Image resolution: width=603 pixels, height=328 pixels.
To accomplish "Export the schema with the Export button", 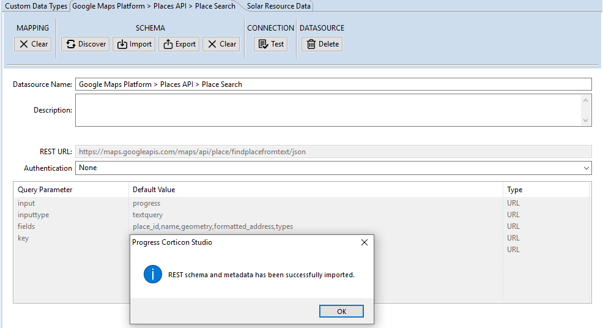I will click(179, 44).
